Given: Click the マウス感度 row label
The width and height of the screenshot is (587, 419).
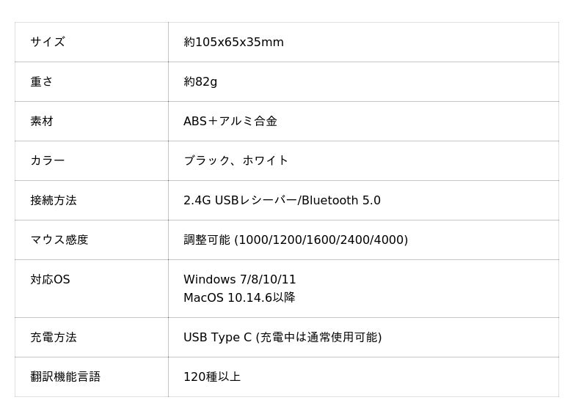Looking at the screenshot, I should 59,240.
